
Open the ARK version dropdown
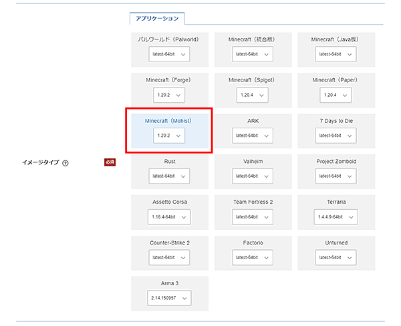click(253, 136)
